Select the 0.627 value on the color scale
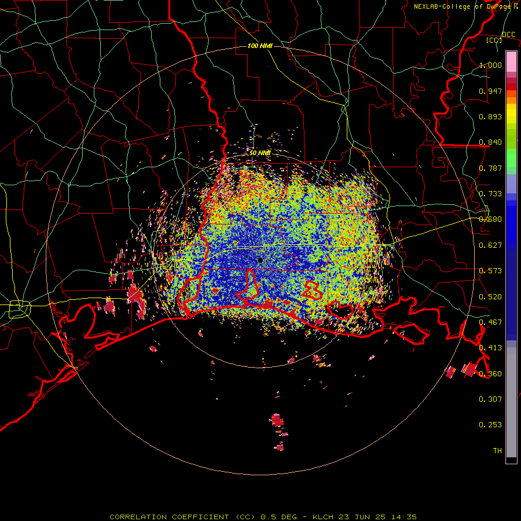521x521 pixels. click(x=490, y=245)
